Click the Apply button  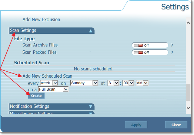pos(136,125)
